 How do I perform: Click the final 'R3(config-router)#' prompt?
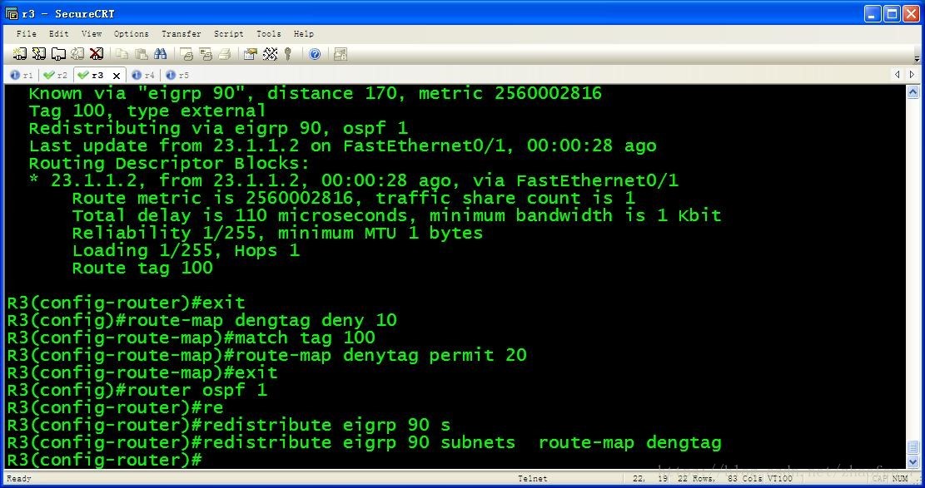(104, 461)
